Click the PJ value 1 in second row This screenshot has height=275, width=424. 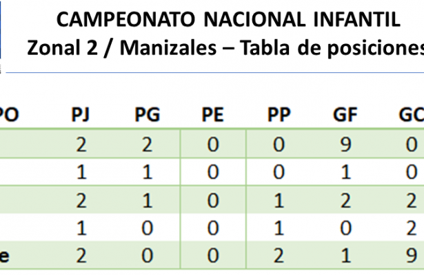coord(81,173)
